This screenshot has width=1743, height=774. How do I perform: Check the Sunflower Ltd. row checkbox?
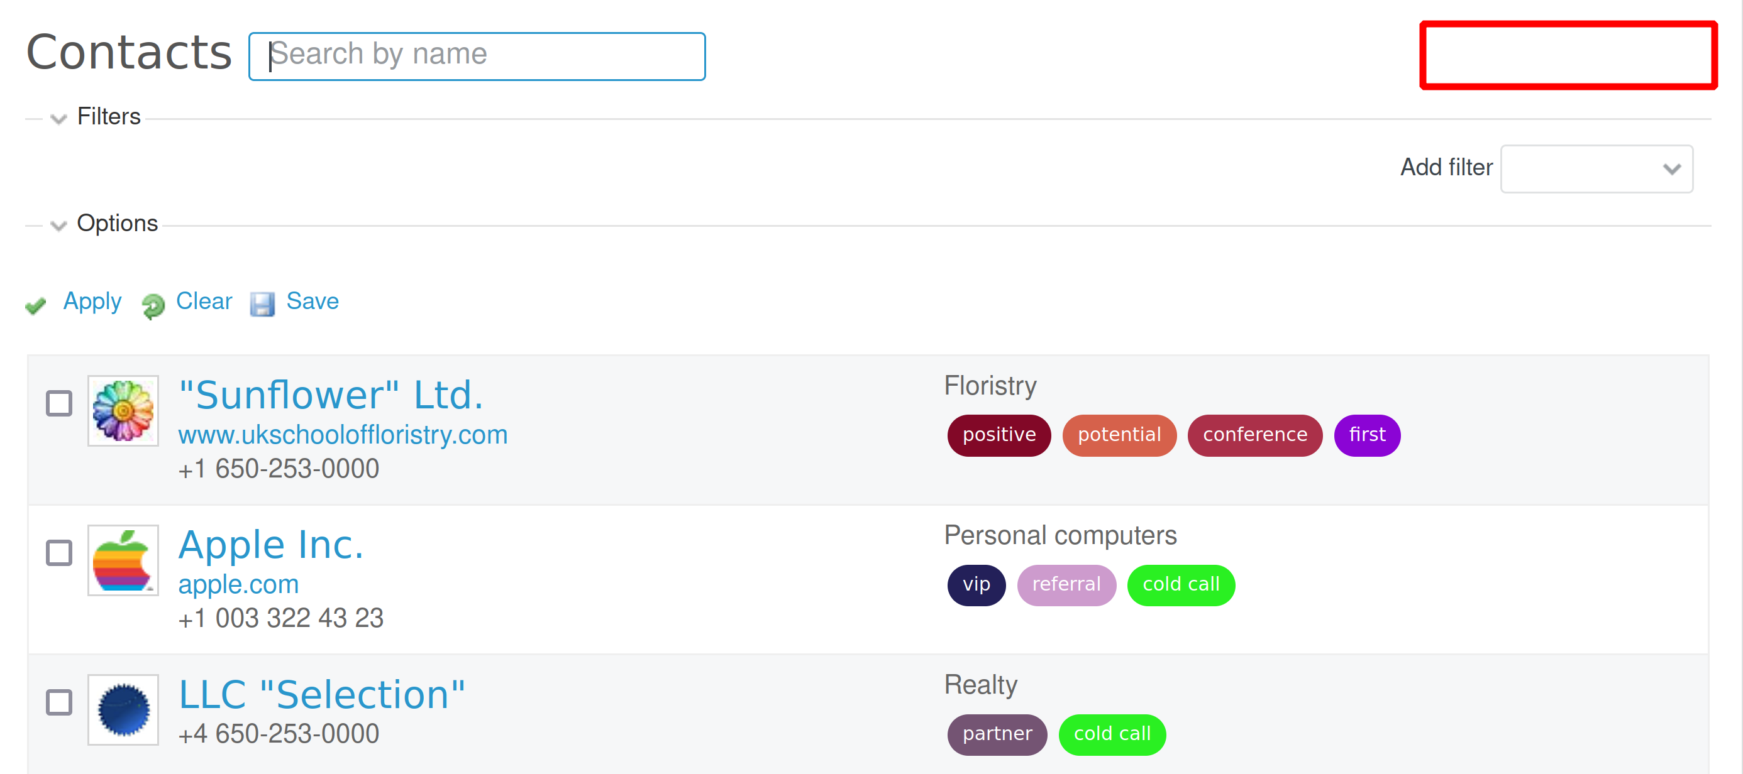(x=58, y=403)
